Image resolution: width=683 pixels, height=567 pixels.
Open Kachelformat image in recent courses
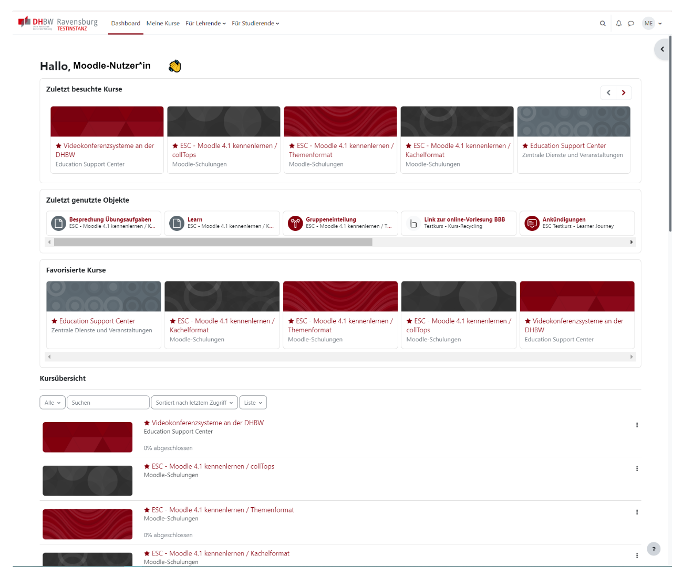click(x=457, y=121)
